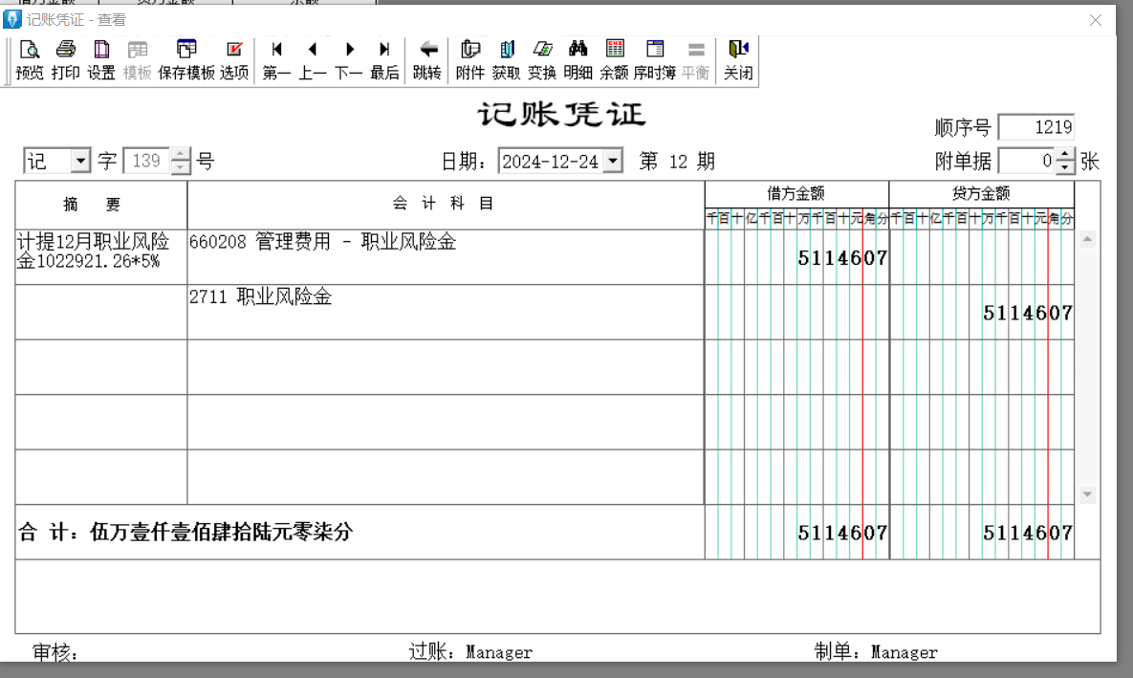Open 明细 (Details) binoculars icon
The image size is (1133, 678).
click(x=577, y=59)
